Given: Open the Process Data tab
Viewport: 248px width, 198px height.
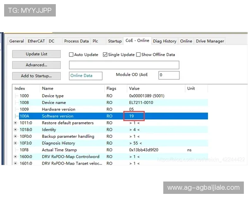Looking at the screenshot, I should tap(76, 41).
